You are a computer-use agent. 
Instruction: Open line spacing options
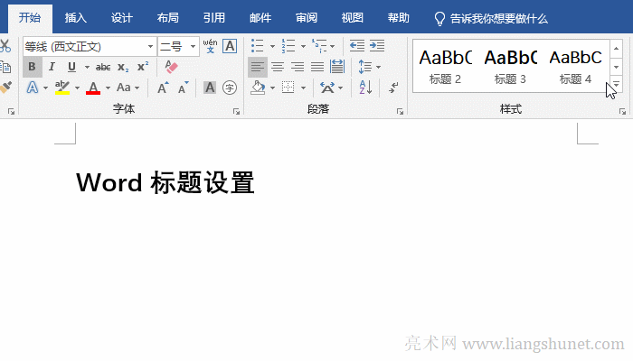click(369, 67)
